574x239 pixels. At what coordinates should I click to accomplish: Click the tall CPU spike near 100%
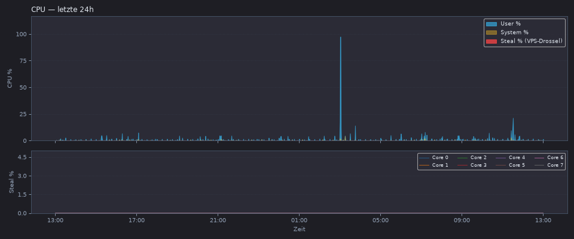click(340, 88)
